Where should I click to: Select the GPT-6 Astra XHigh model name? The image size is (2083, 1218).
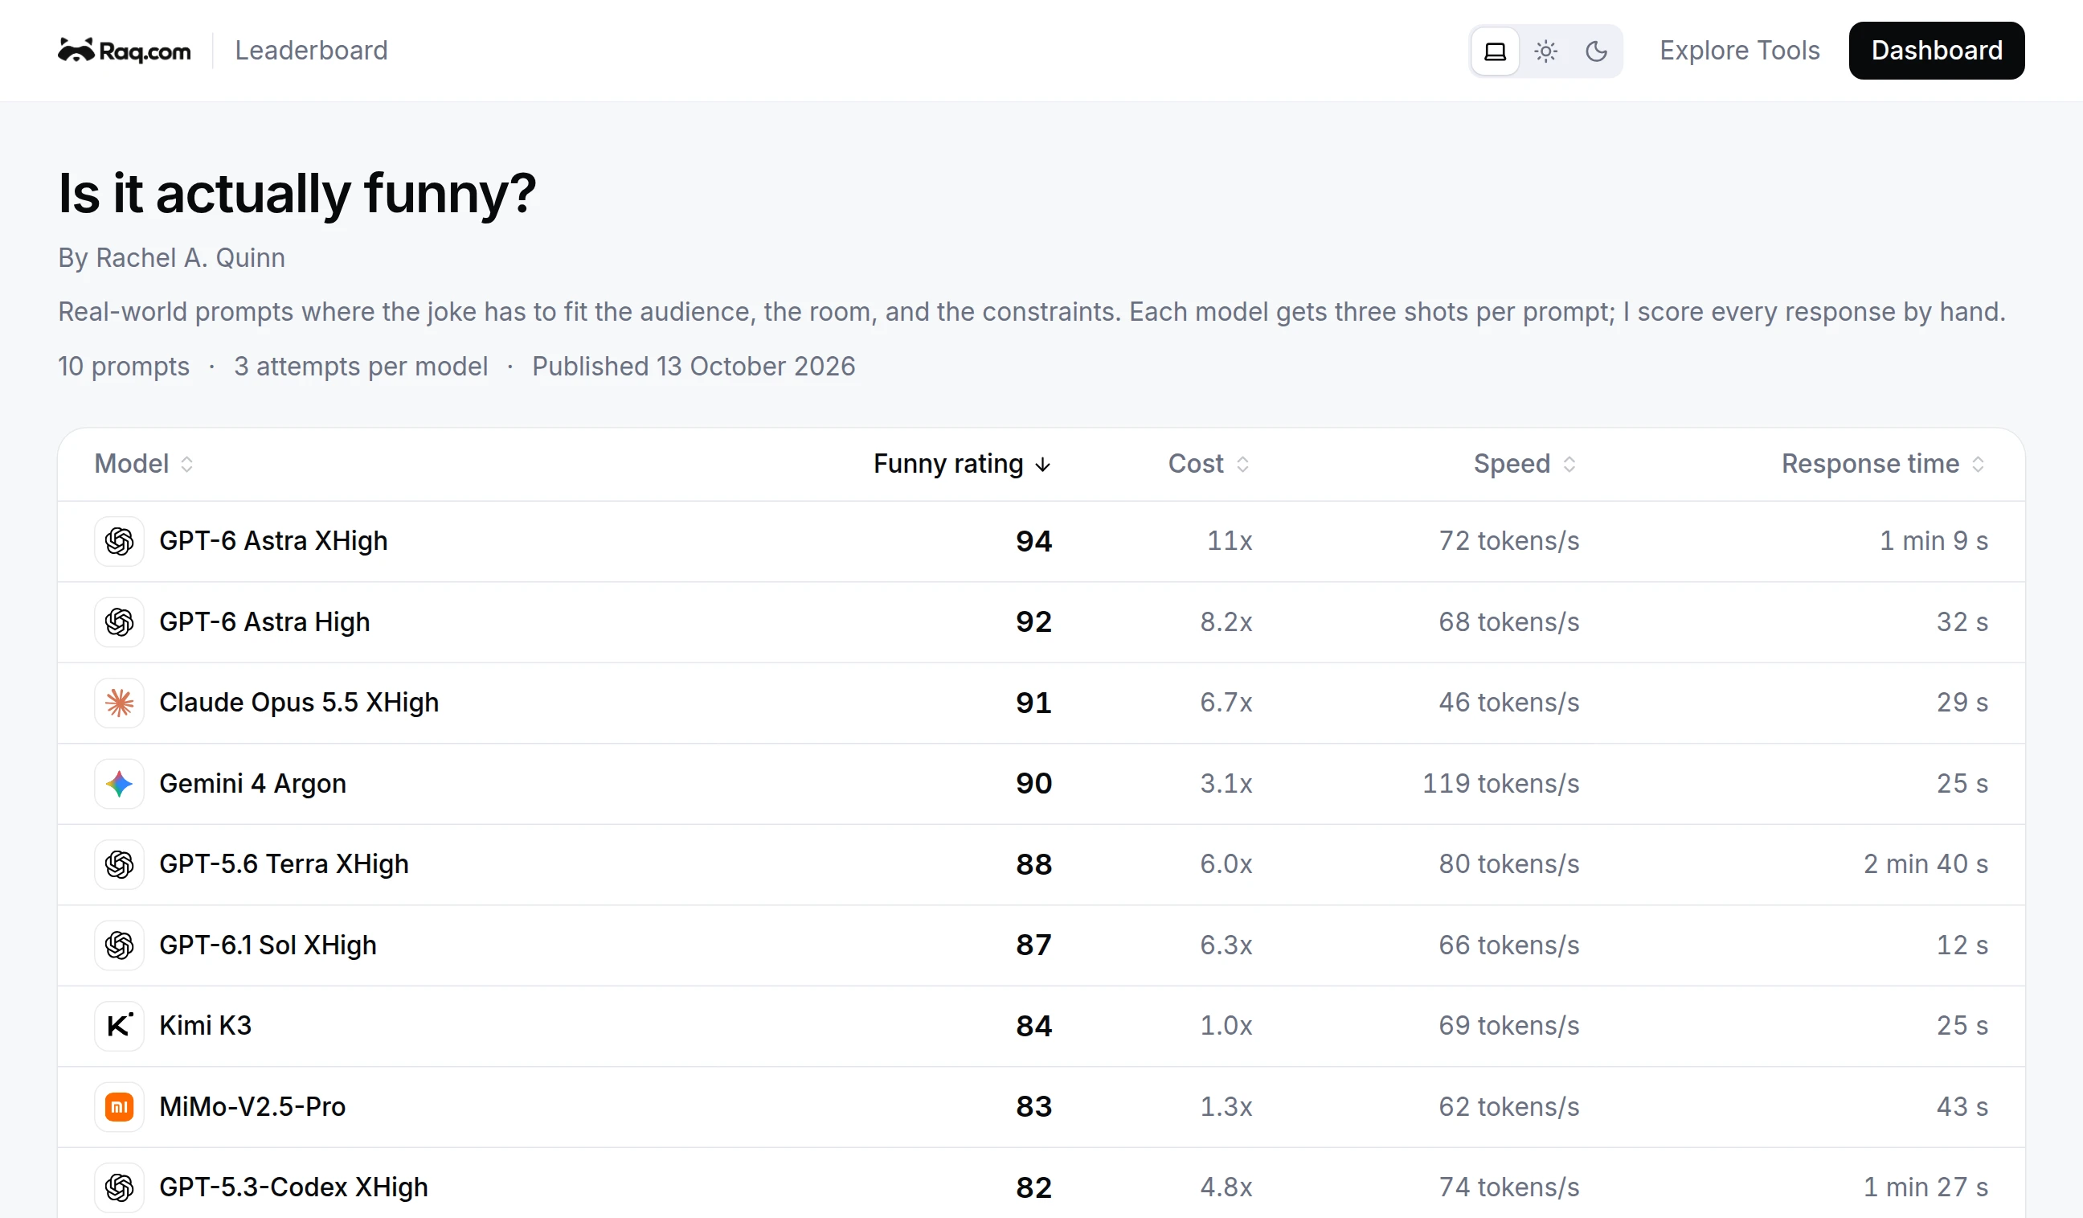[x=273, y=541]
